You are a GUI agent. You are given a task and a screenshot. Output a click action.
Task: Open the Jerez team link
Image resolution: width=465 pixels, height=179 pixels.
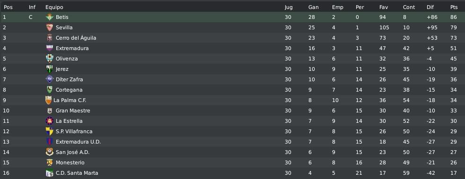(62, 69)
